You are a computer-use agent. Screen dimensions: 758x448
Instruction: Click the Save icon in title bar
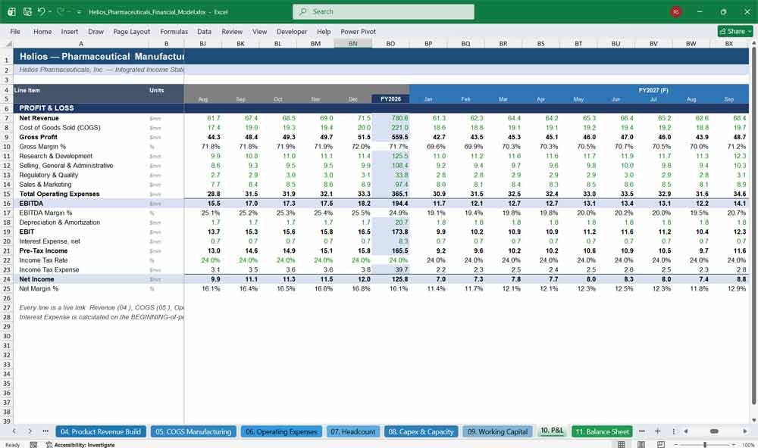27,11
